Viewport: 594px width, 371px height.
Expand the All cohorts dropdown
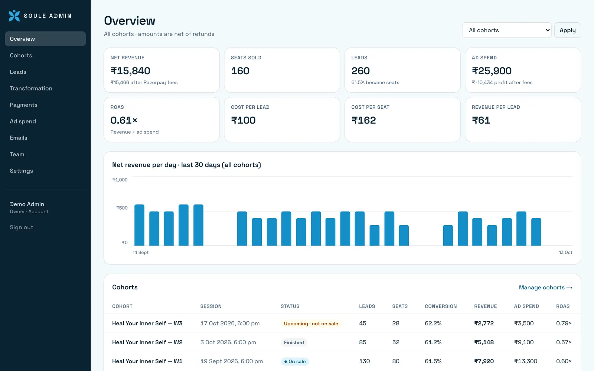coord(507,30)
